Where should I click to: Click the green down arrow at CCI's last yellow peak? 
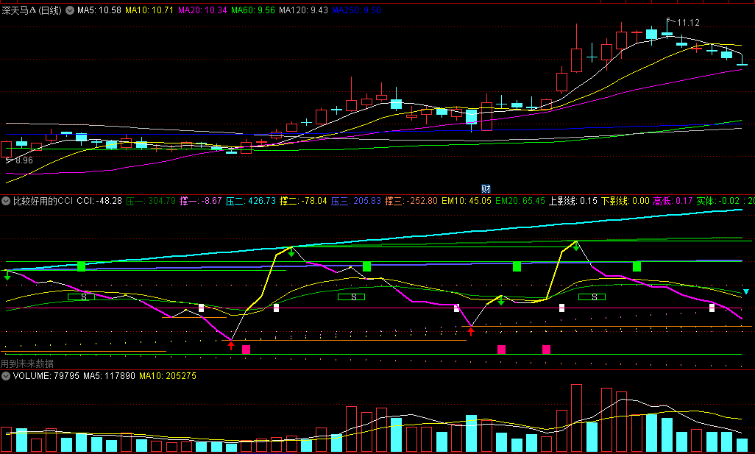point(576,246)
